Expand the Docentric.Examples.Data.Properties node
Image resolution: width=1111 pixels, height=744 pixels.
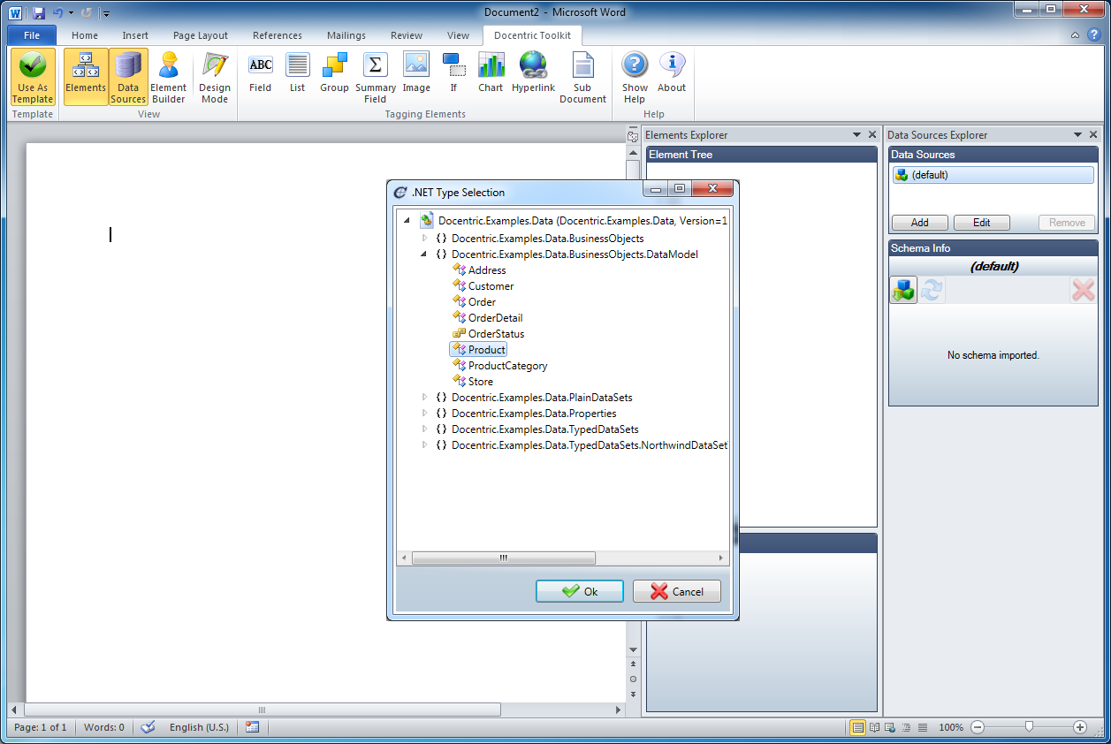pyautogui.click(x=424, y=413)
